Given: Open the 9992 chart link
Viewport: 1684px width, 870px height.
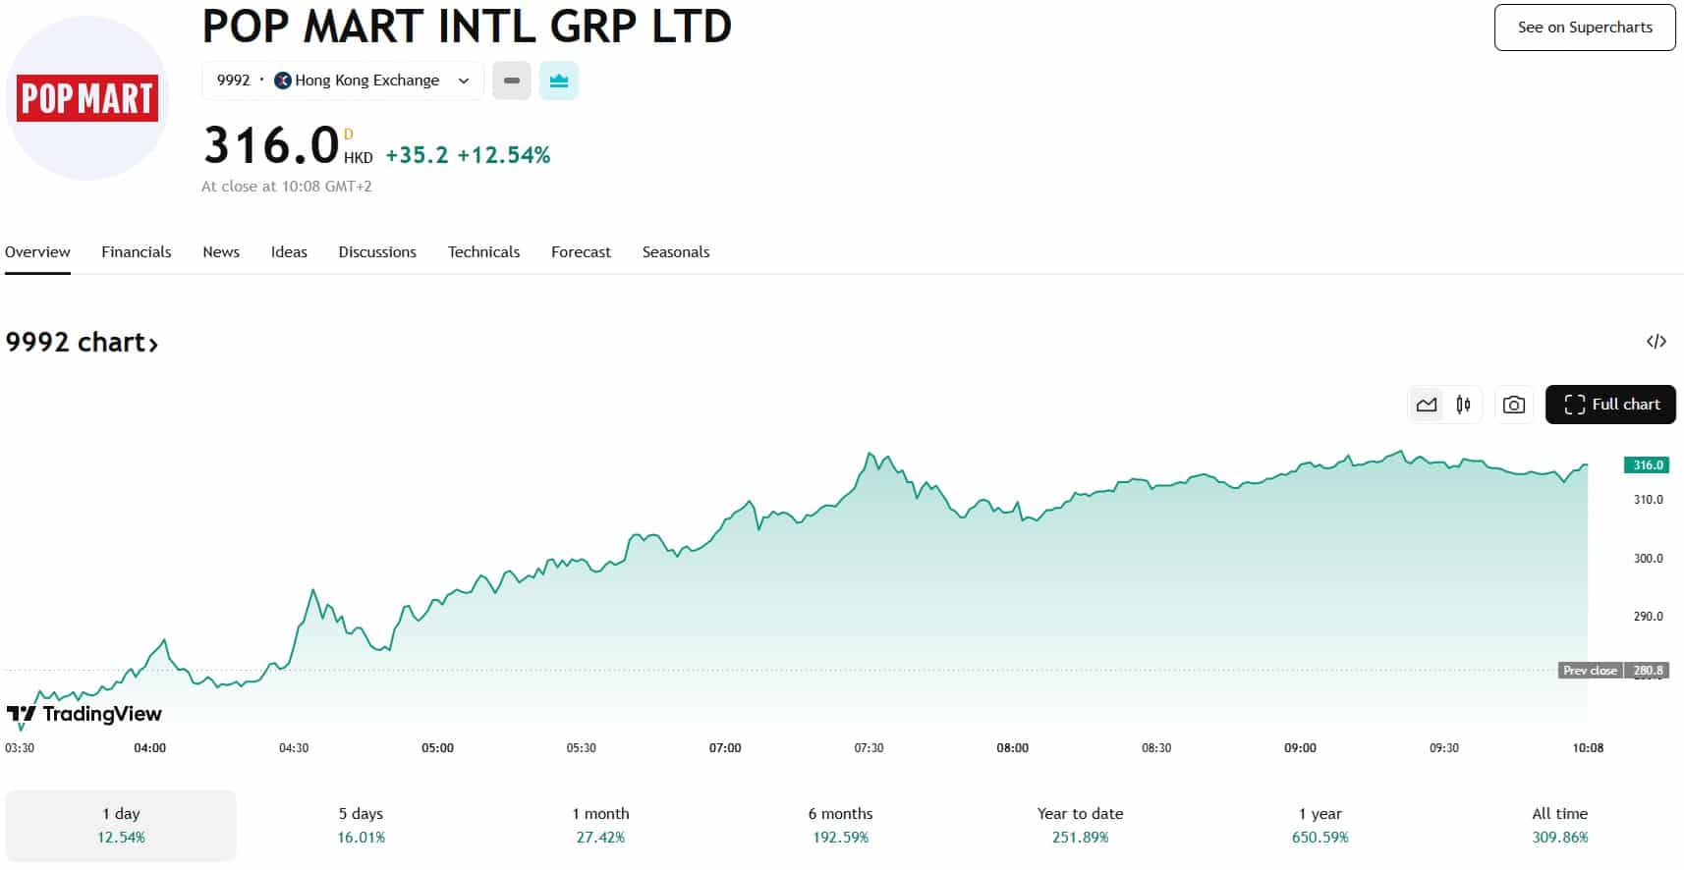Looking at the screenshot, I should 82,343.
